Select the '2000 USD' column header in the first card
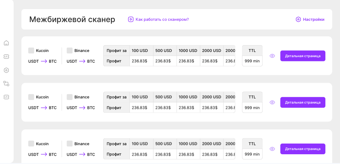340x164 pixels. [x=212, y=51]
